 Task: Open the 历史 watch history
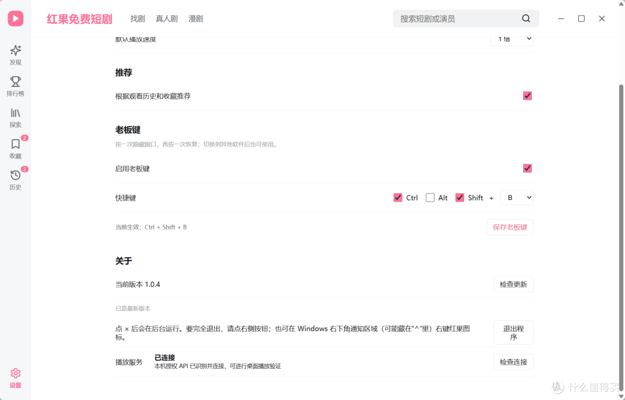click(x=16, y=180)
